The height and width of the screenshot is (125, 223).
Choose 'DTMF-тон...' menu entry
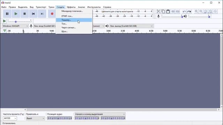(x=74, y=16)
